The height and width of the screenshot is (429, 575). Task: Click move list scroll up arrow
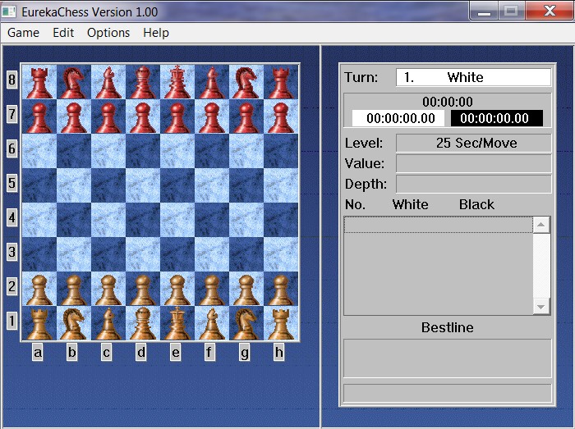pyautogui.click(x=540, y=225)
